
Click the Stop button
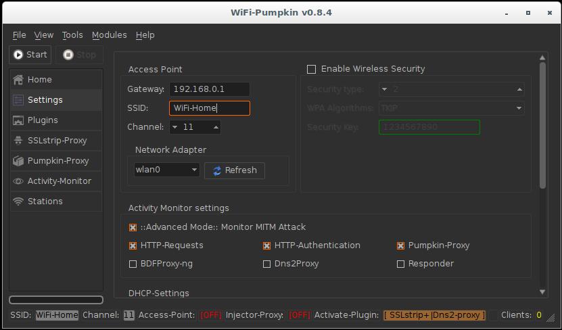tap(80, 55)
